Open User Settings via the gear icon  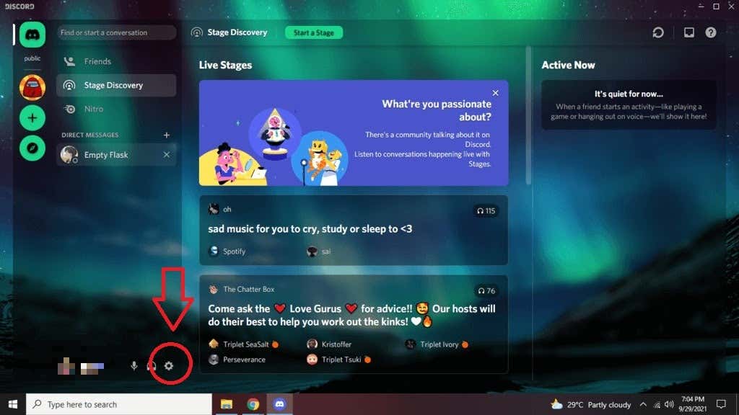(169, 366)
